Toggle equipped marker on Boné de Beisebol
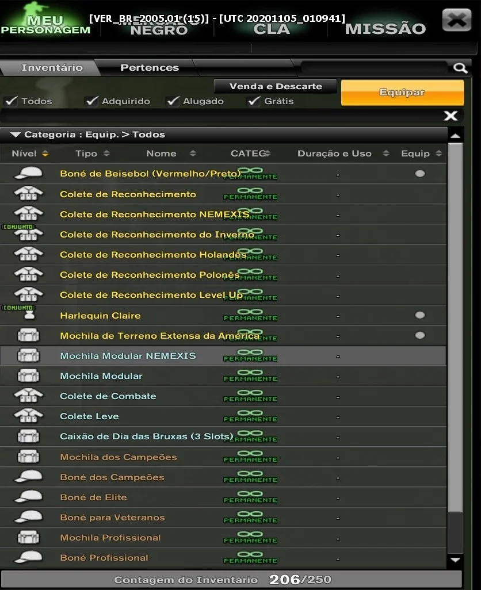This screenshot has width=481, height=590. [420, 174]
